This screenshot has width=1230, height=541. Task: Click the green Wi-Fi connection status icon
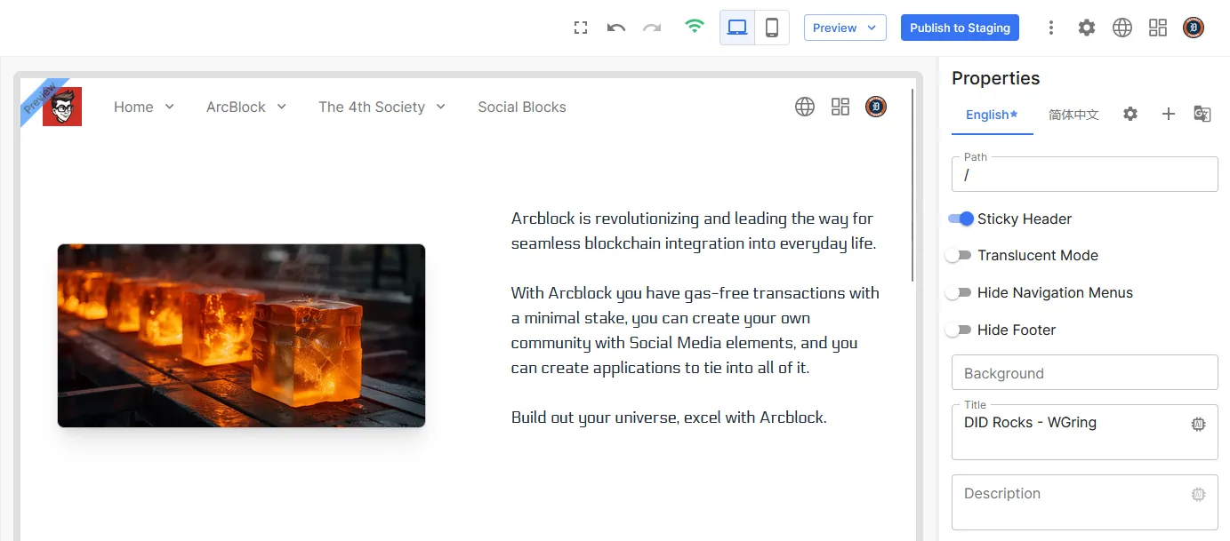[695, 27]
